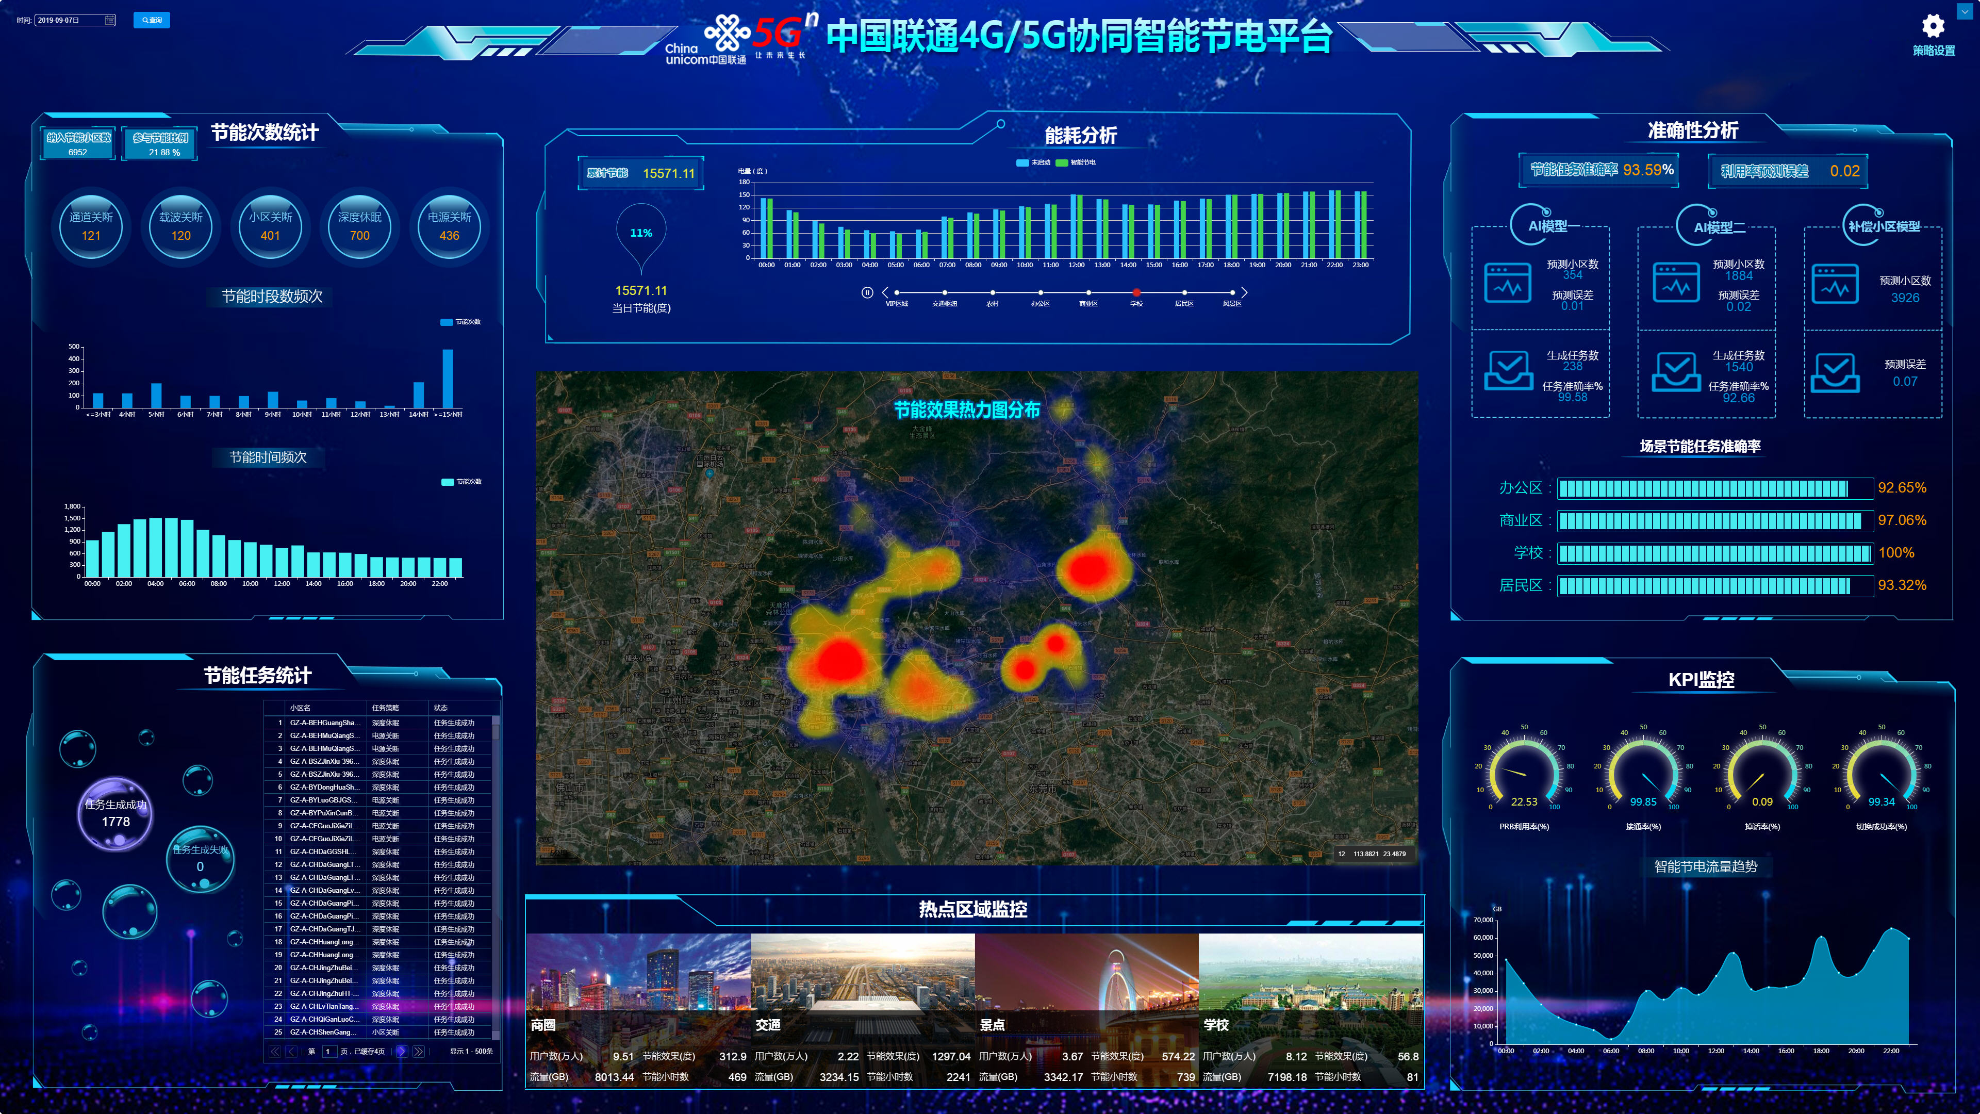The width and height of the screenshot is (1980, 1114).
Task: Click 补偿小区模型 checkmark icon
Action: tap(1835, 373)
